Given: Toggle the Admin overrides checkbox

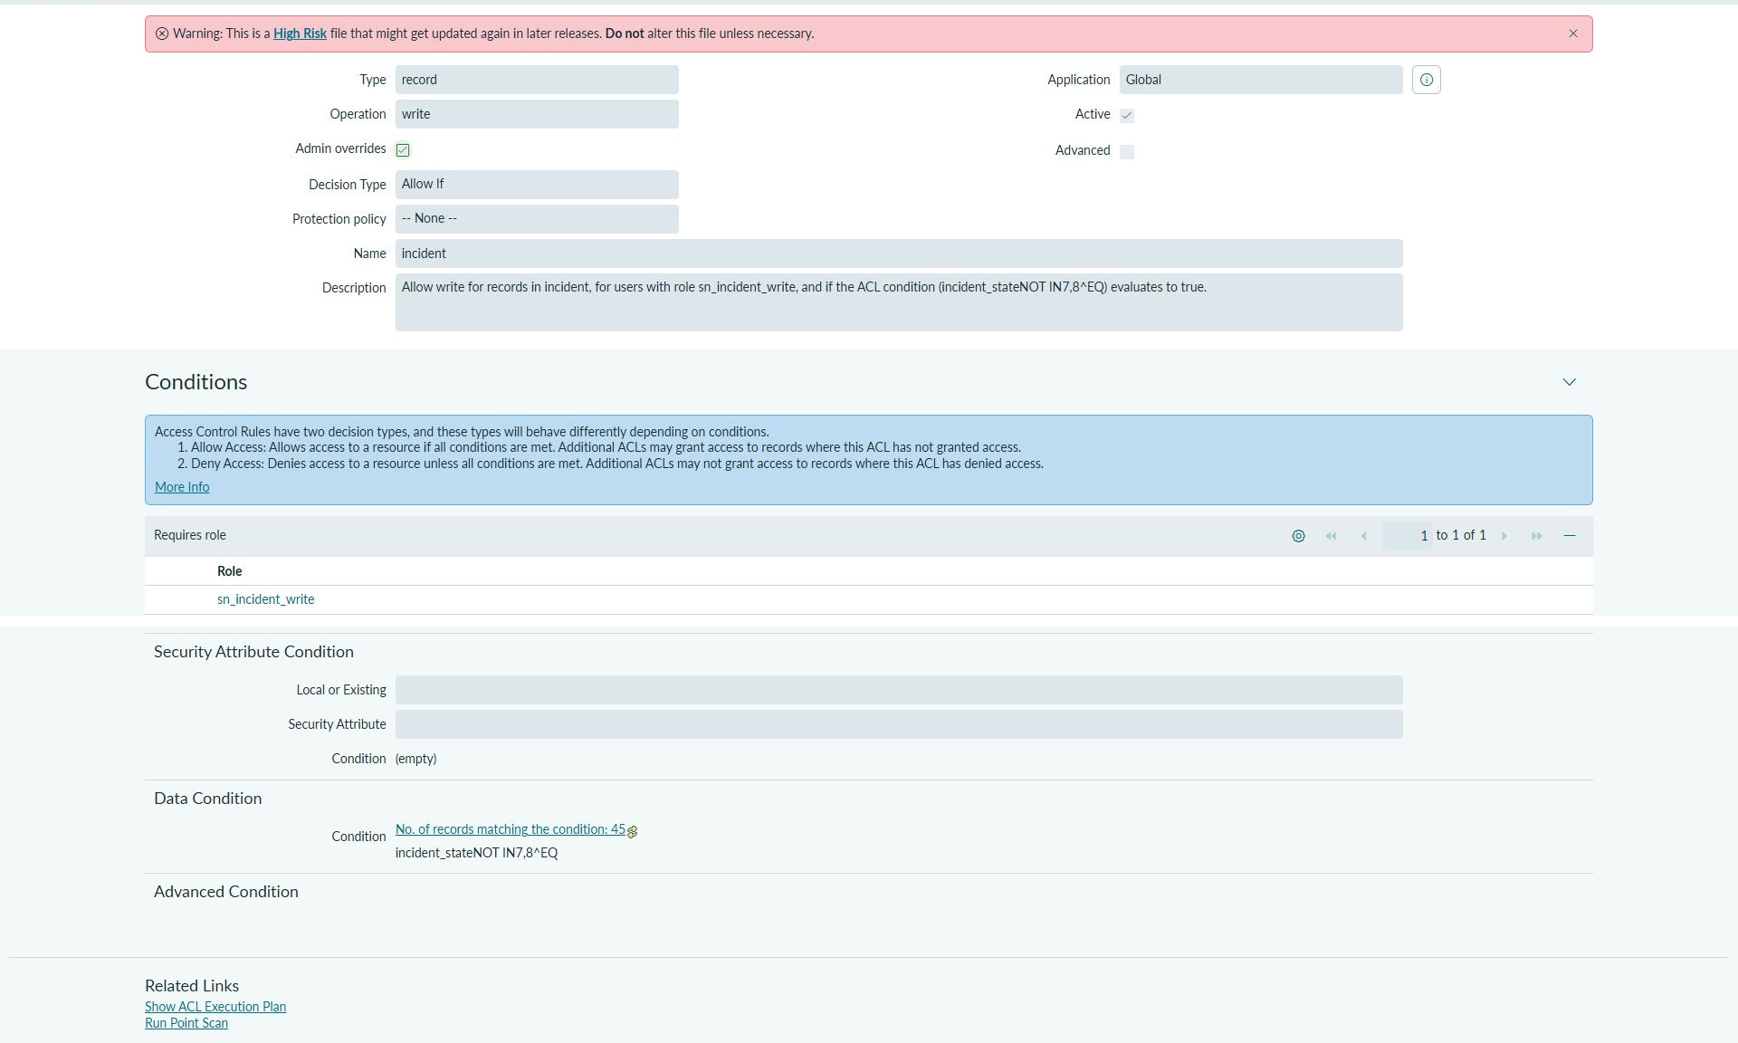Looking at the screenshot, I should click(403, 149).
